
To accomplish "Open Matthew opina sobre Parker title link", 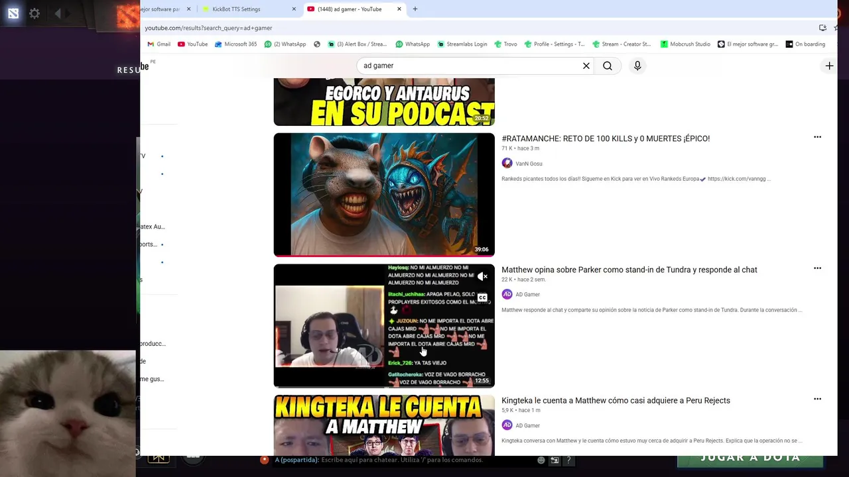I will (629, 270).
